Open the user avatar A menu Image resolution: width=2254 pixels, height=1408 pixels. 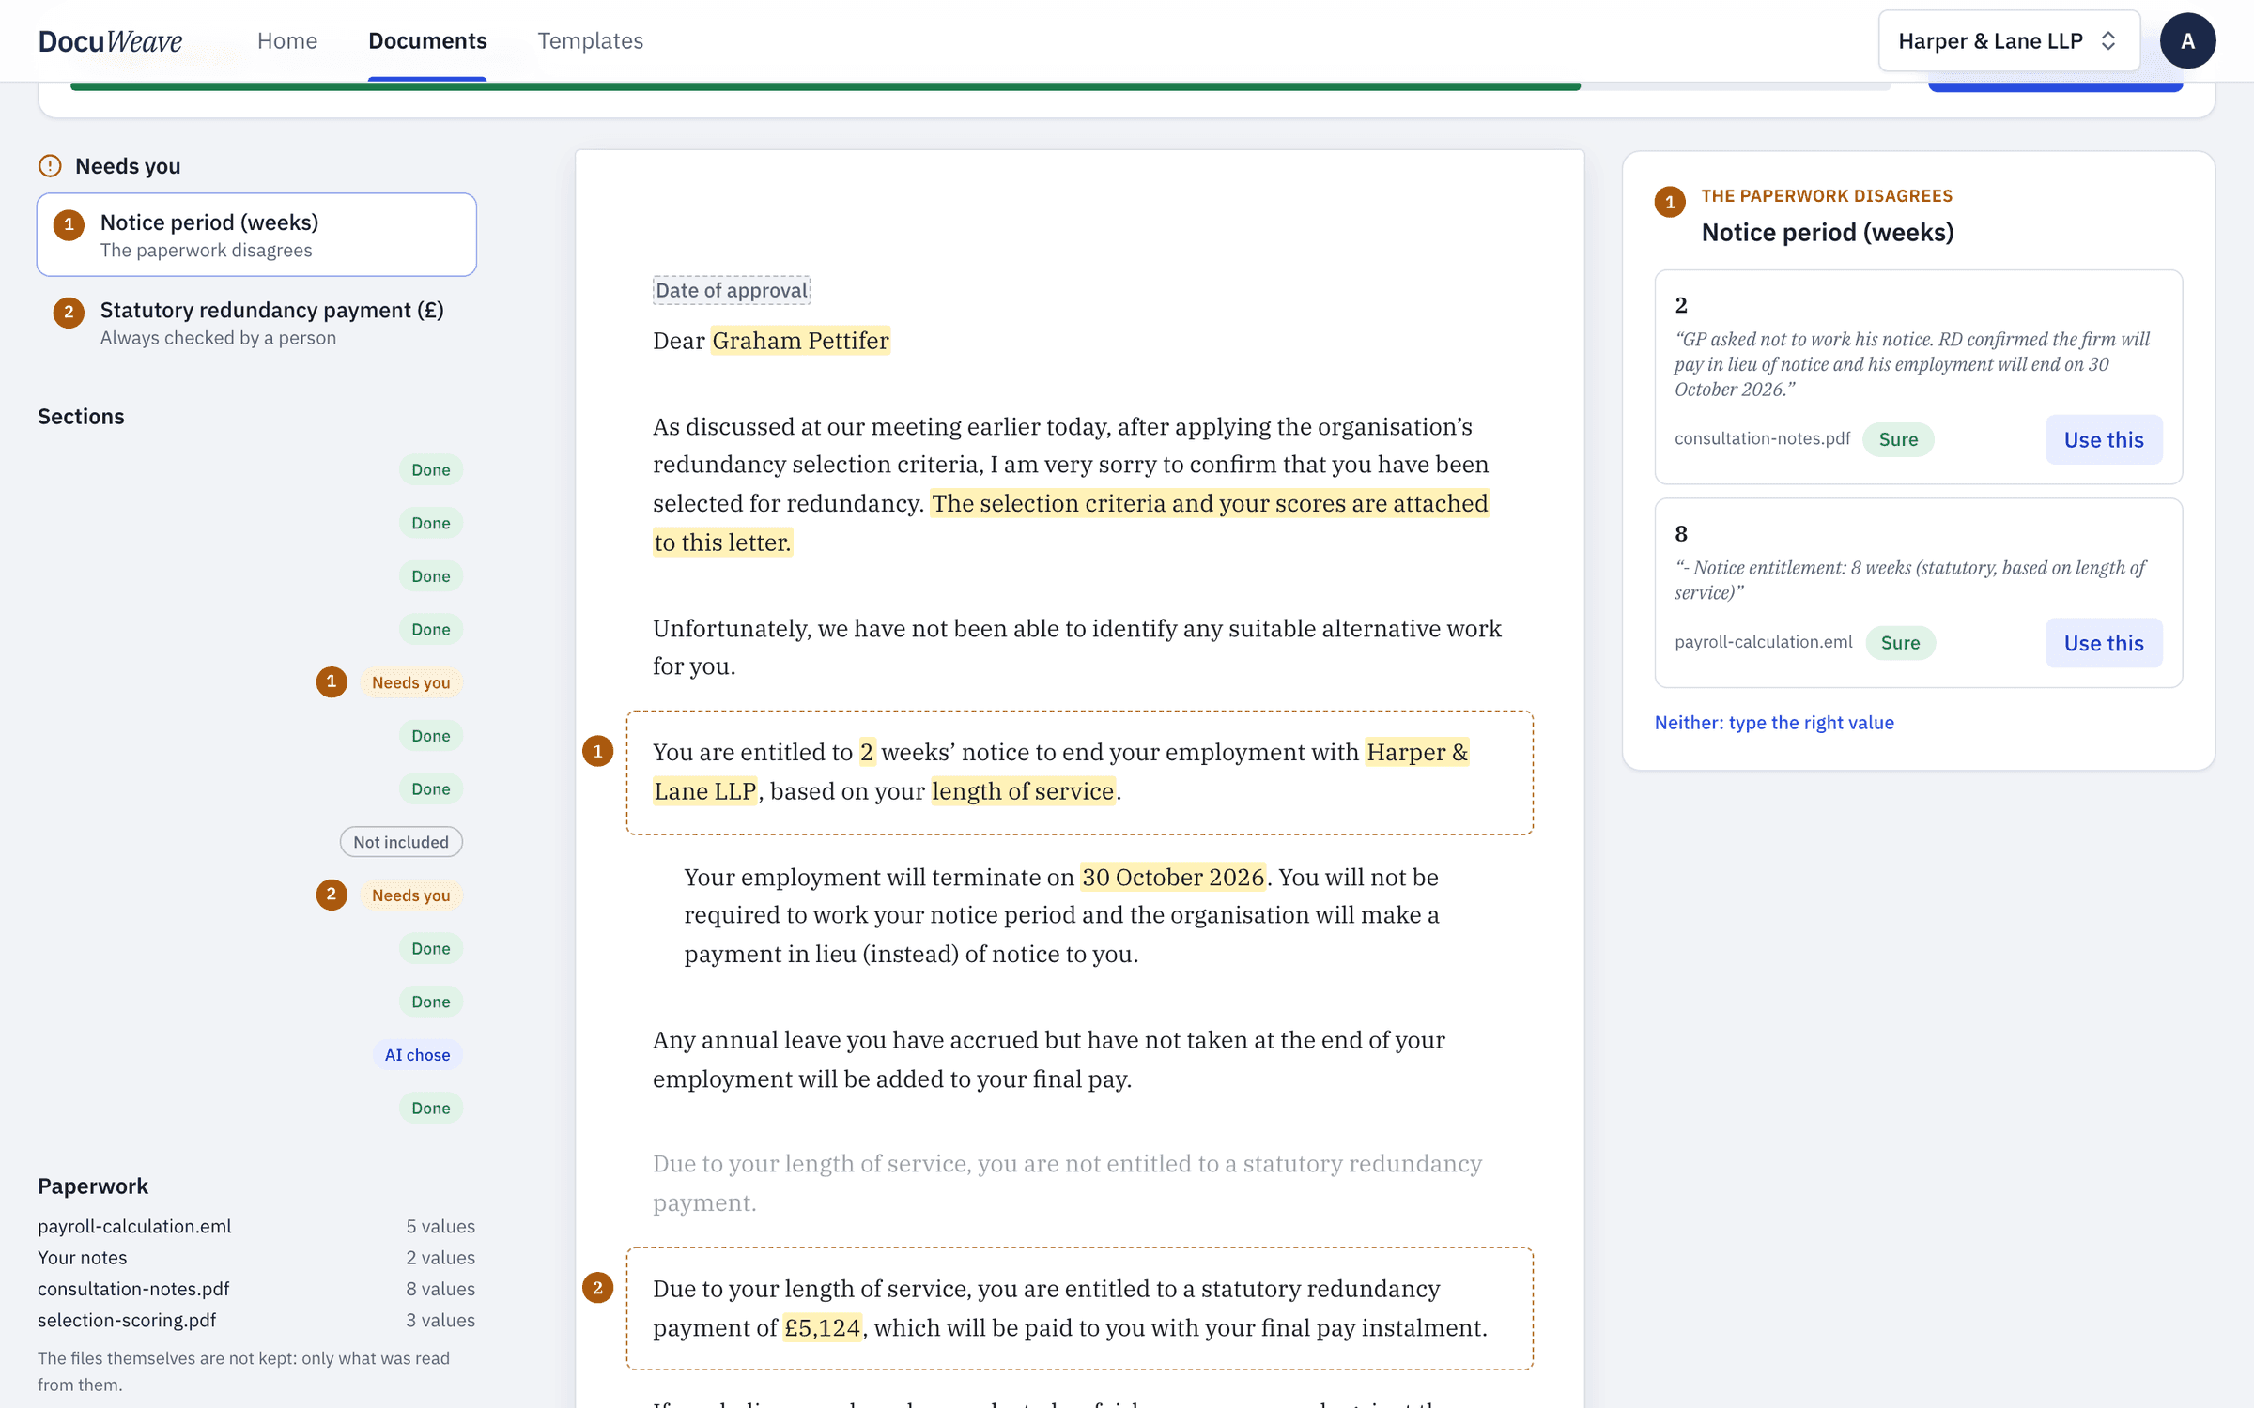coord(2187,40)
